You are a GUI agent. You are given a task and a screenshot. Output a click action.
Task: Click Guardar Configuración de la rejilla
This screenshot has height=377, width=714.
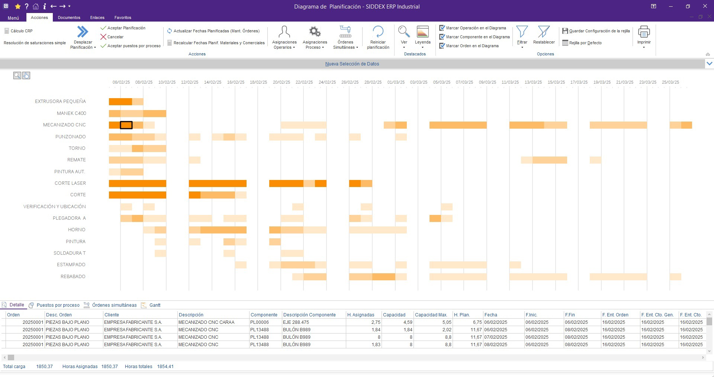(599, 31)
